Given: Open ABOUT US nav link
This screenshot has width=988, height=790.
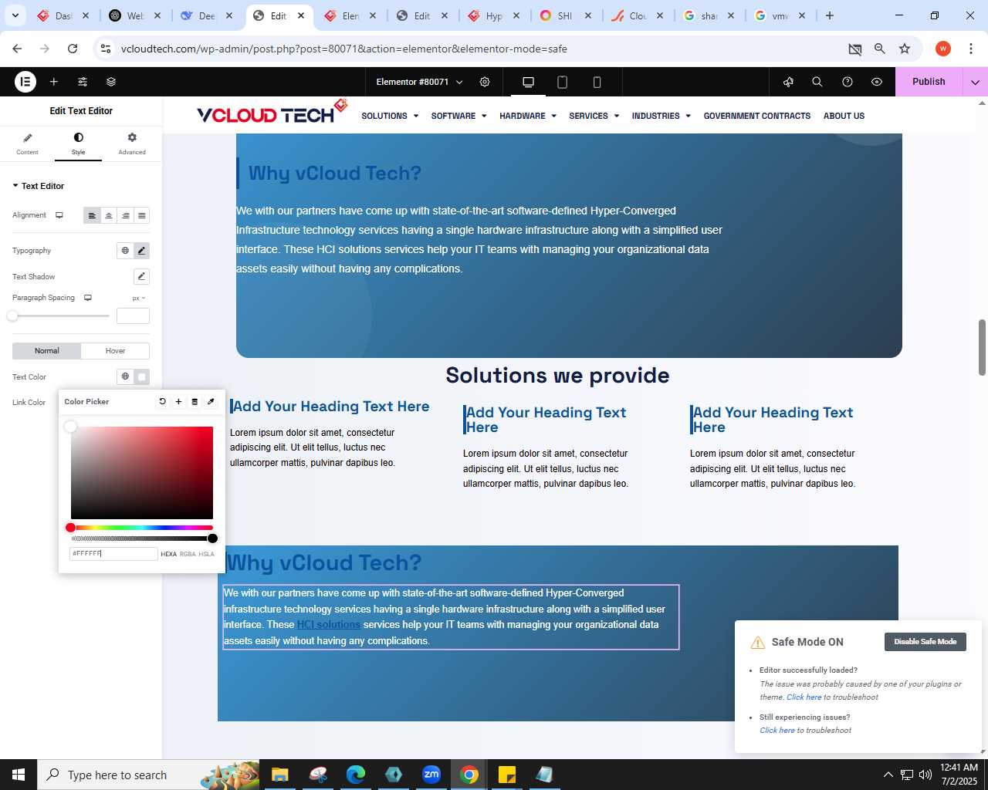Looking at the screenshot, I should 844,116.
